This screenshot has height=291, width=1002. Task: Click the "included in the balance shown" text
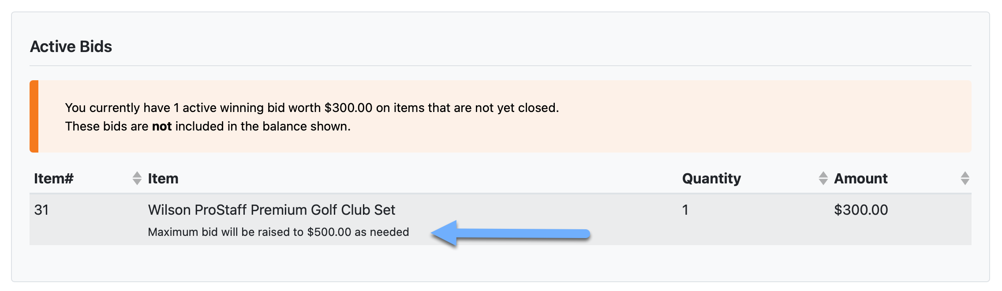point(262,127)
